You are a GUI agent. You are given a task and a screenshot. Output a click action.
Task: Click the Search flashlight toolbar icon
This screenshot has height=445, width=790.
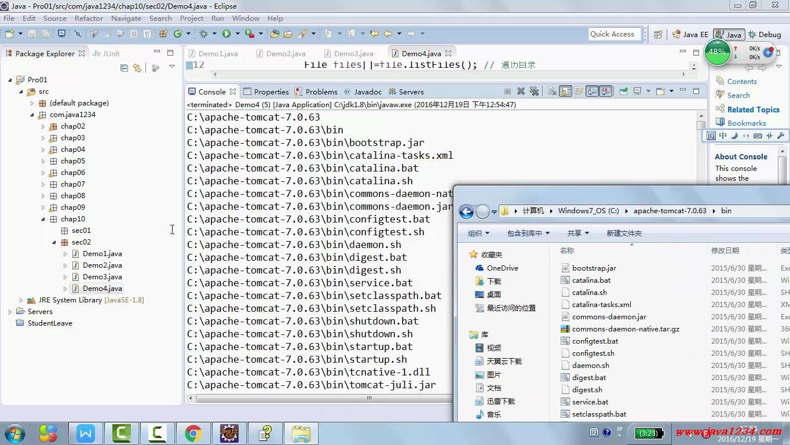point(302,34)
